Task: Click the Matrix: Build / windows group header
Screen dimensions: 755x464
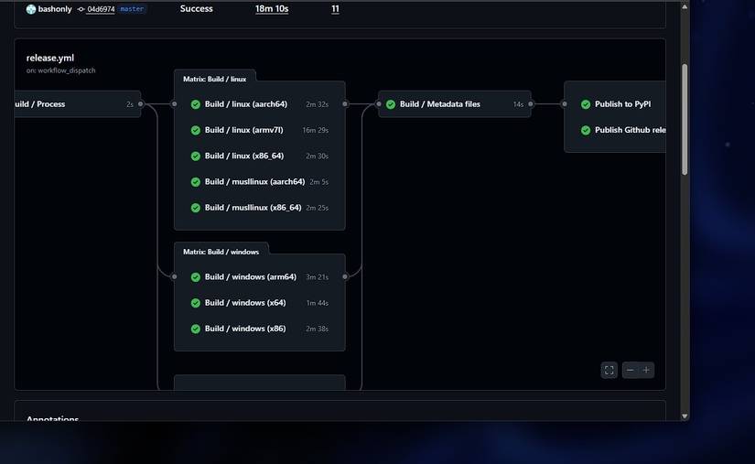Action: pos(221,252)
